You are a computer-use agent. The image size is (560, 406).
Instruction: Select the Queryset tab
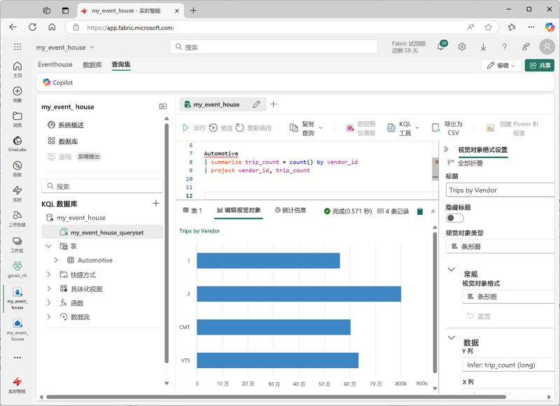(120, 64)
